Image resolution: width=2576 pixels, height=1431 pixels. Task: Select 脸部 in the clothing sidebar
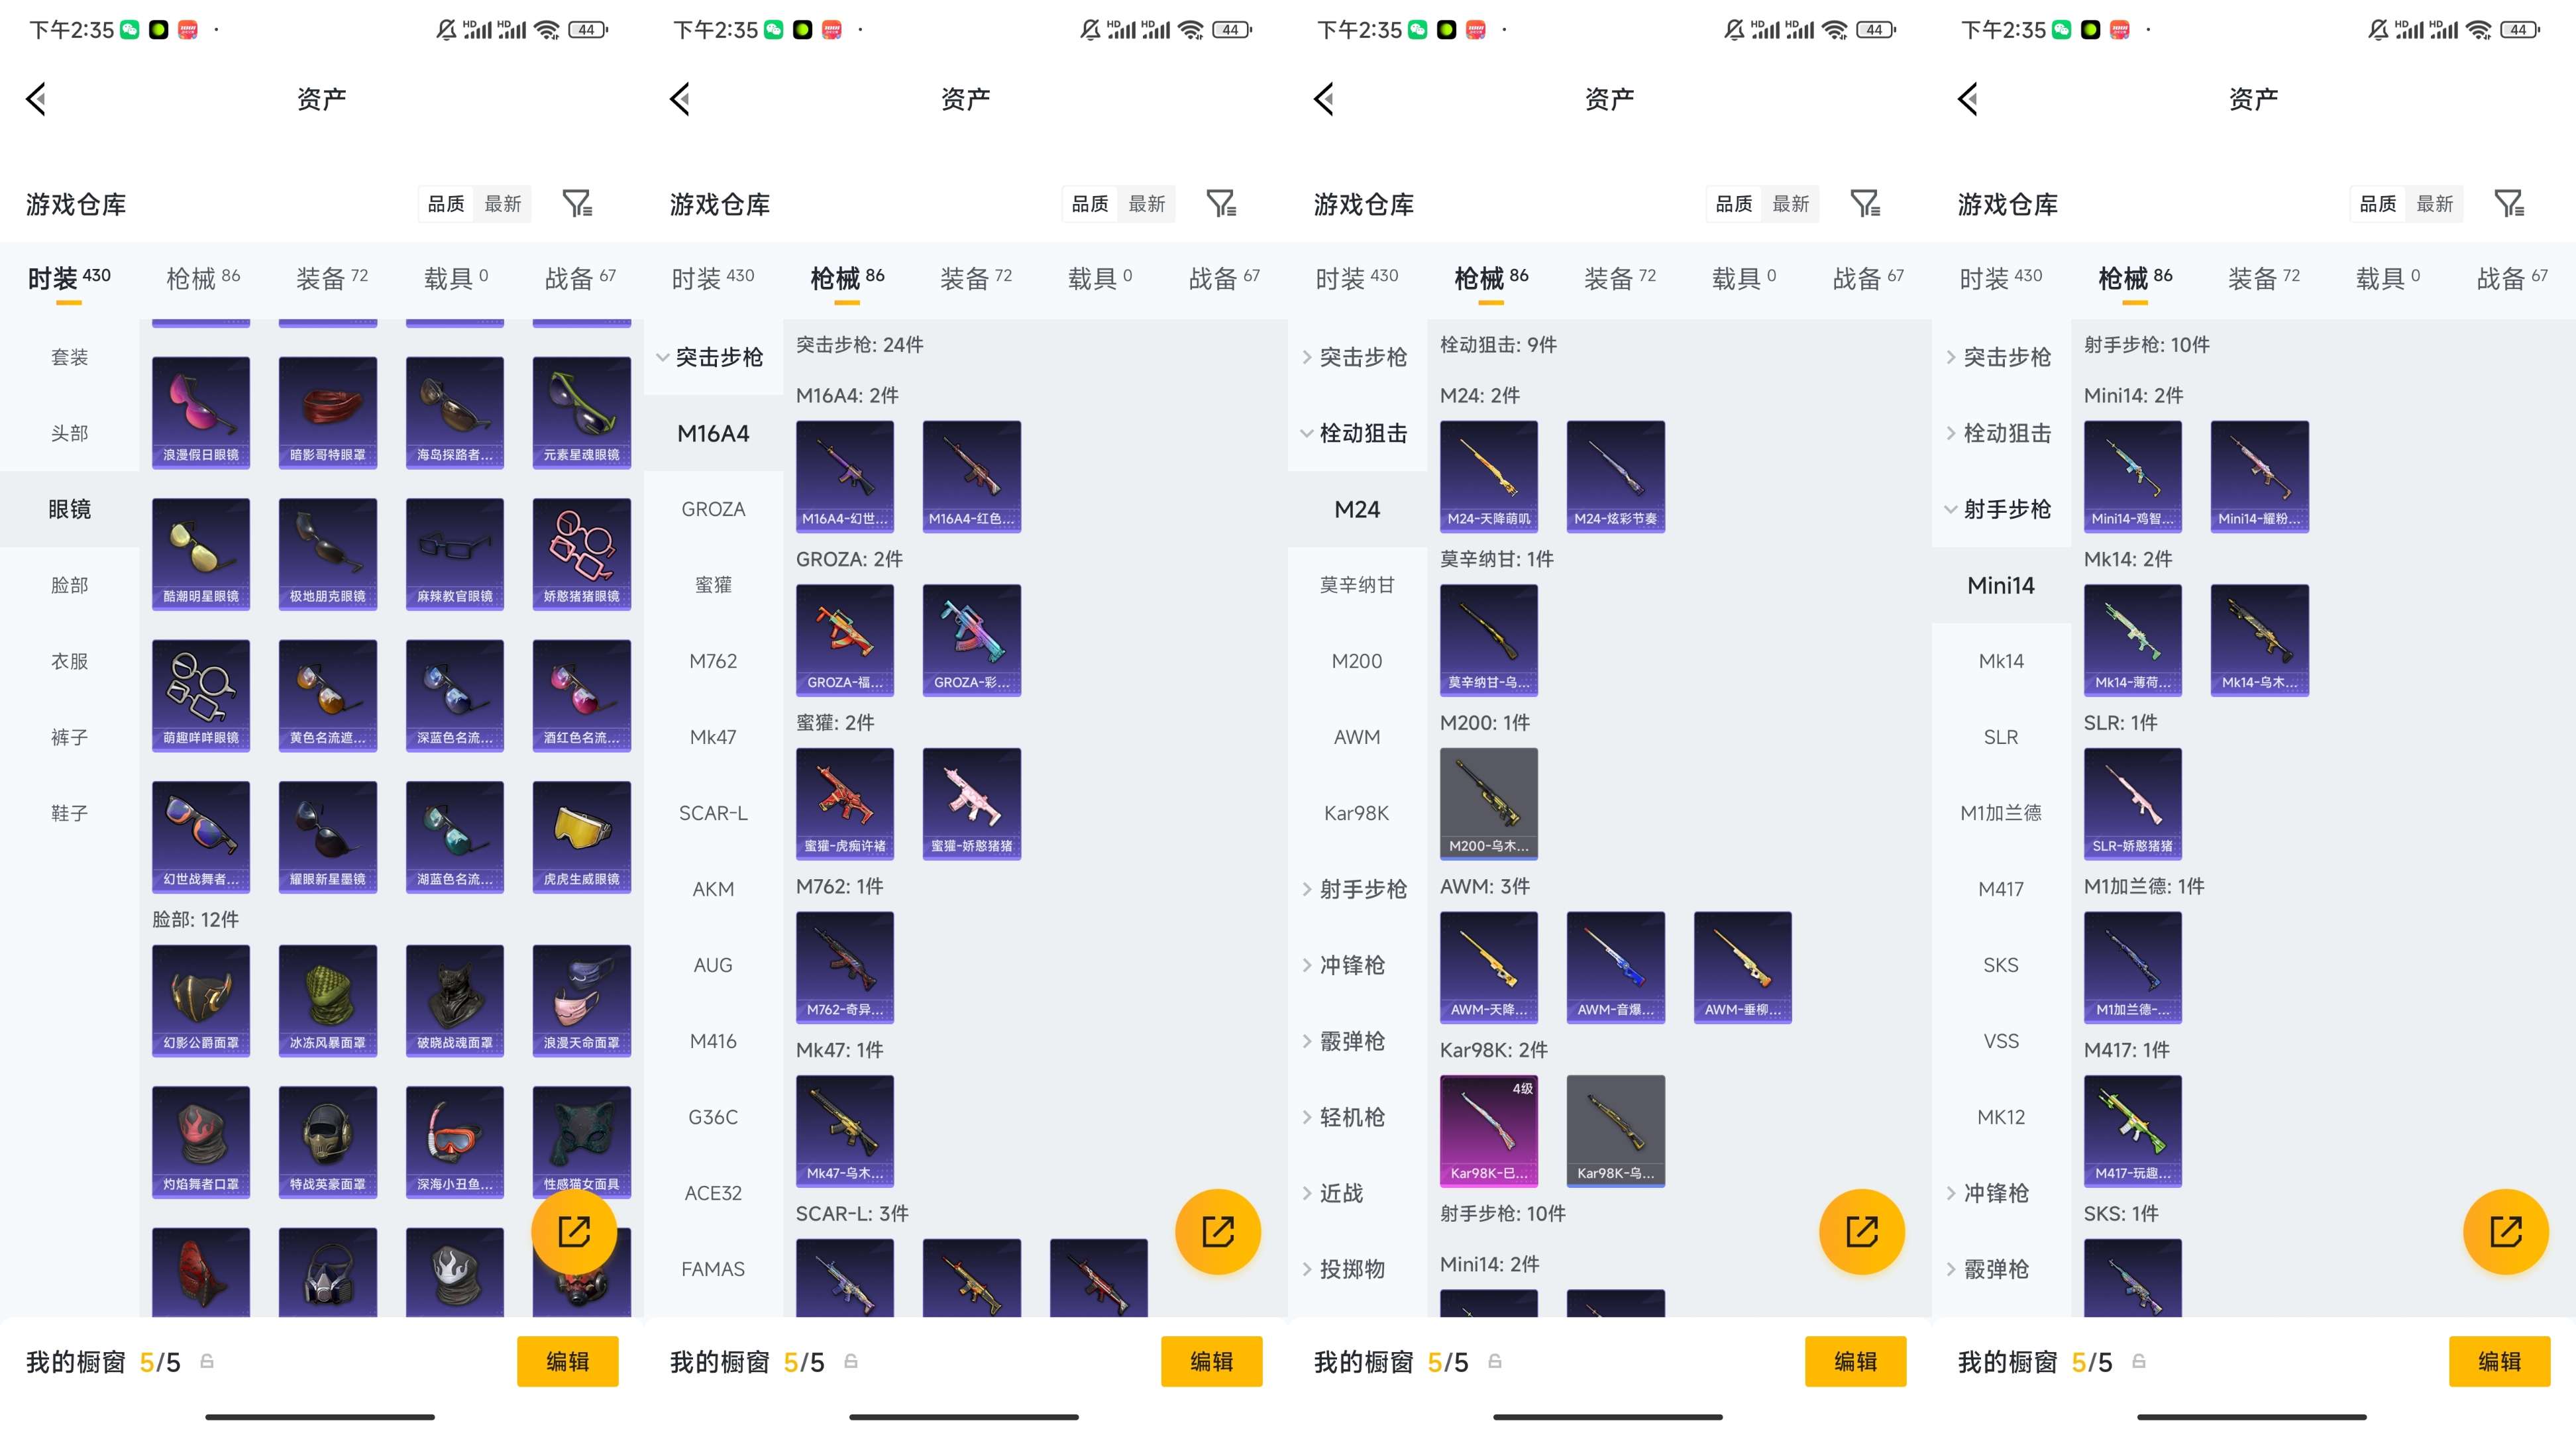[x=70, y=585]
